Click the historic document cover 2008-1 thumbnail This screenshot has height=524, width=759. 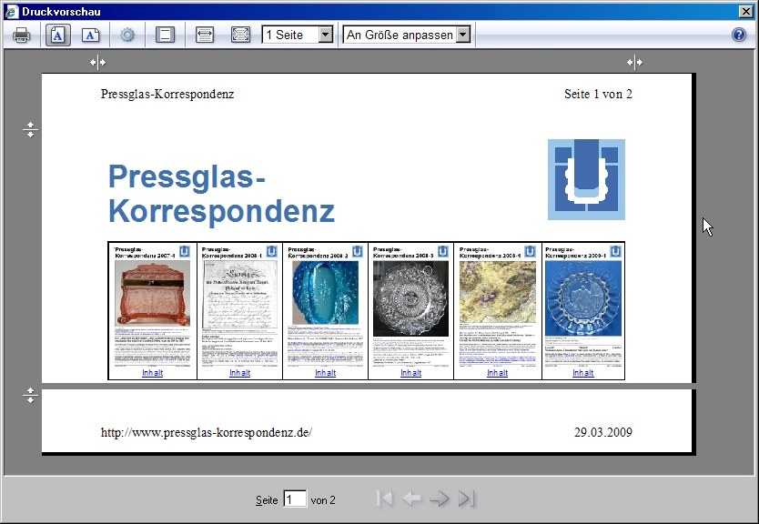(239, 295)
